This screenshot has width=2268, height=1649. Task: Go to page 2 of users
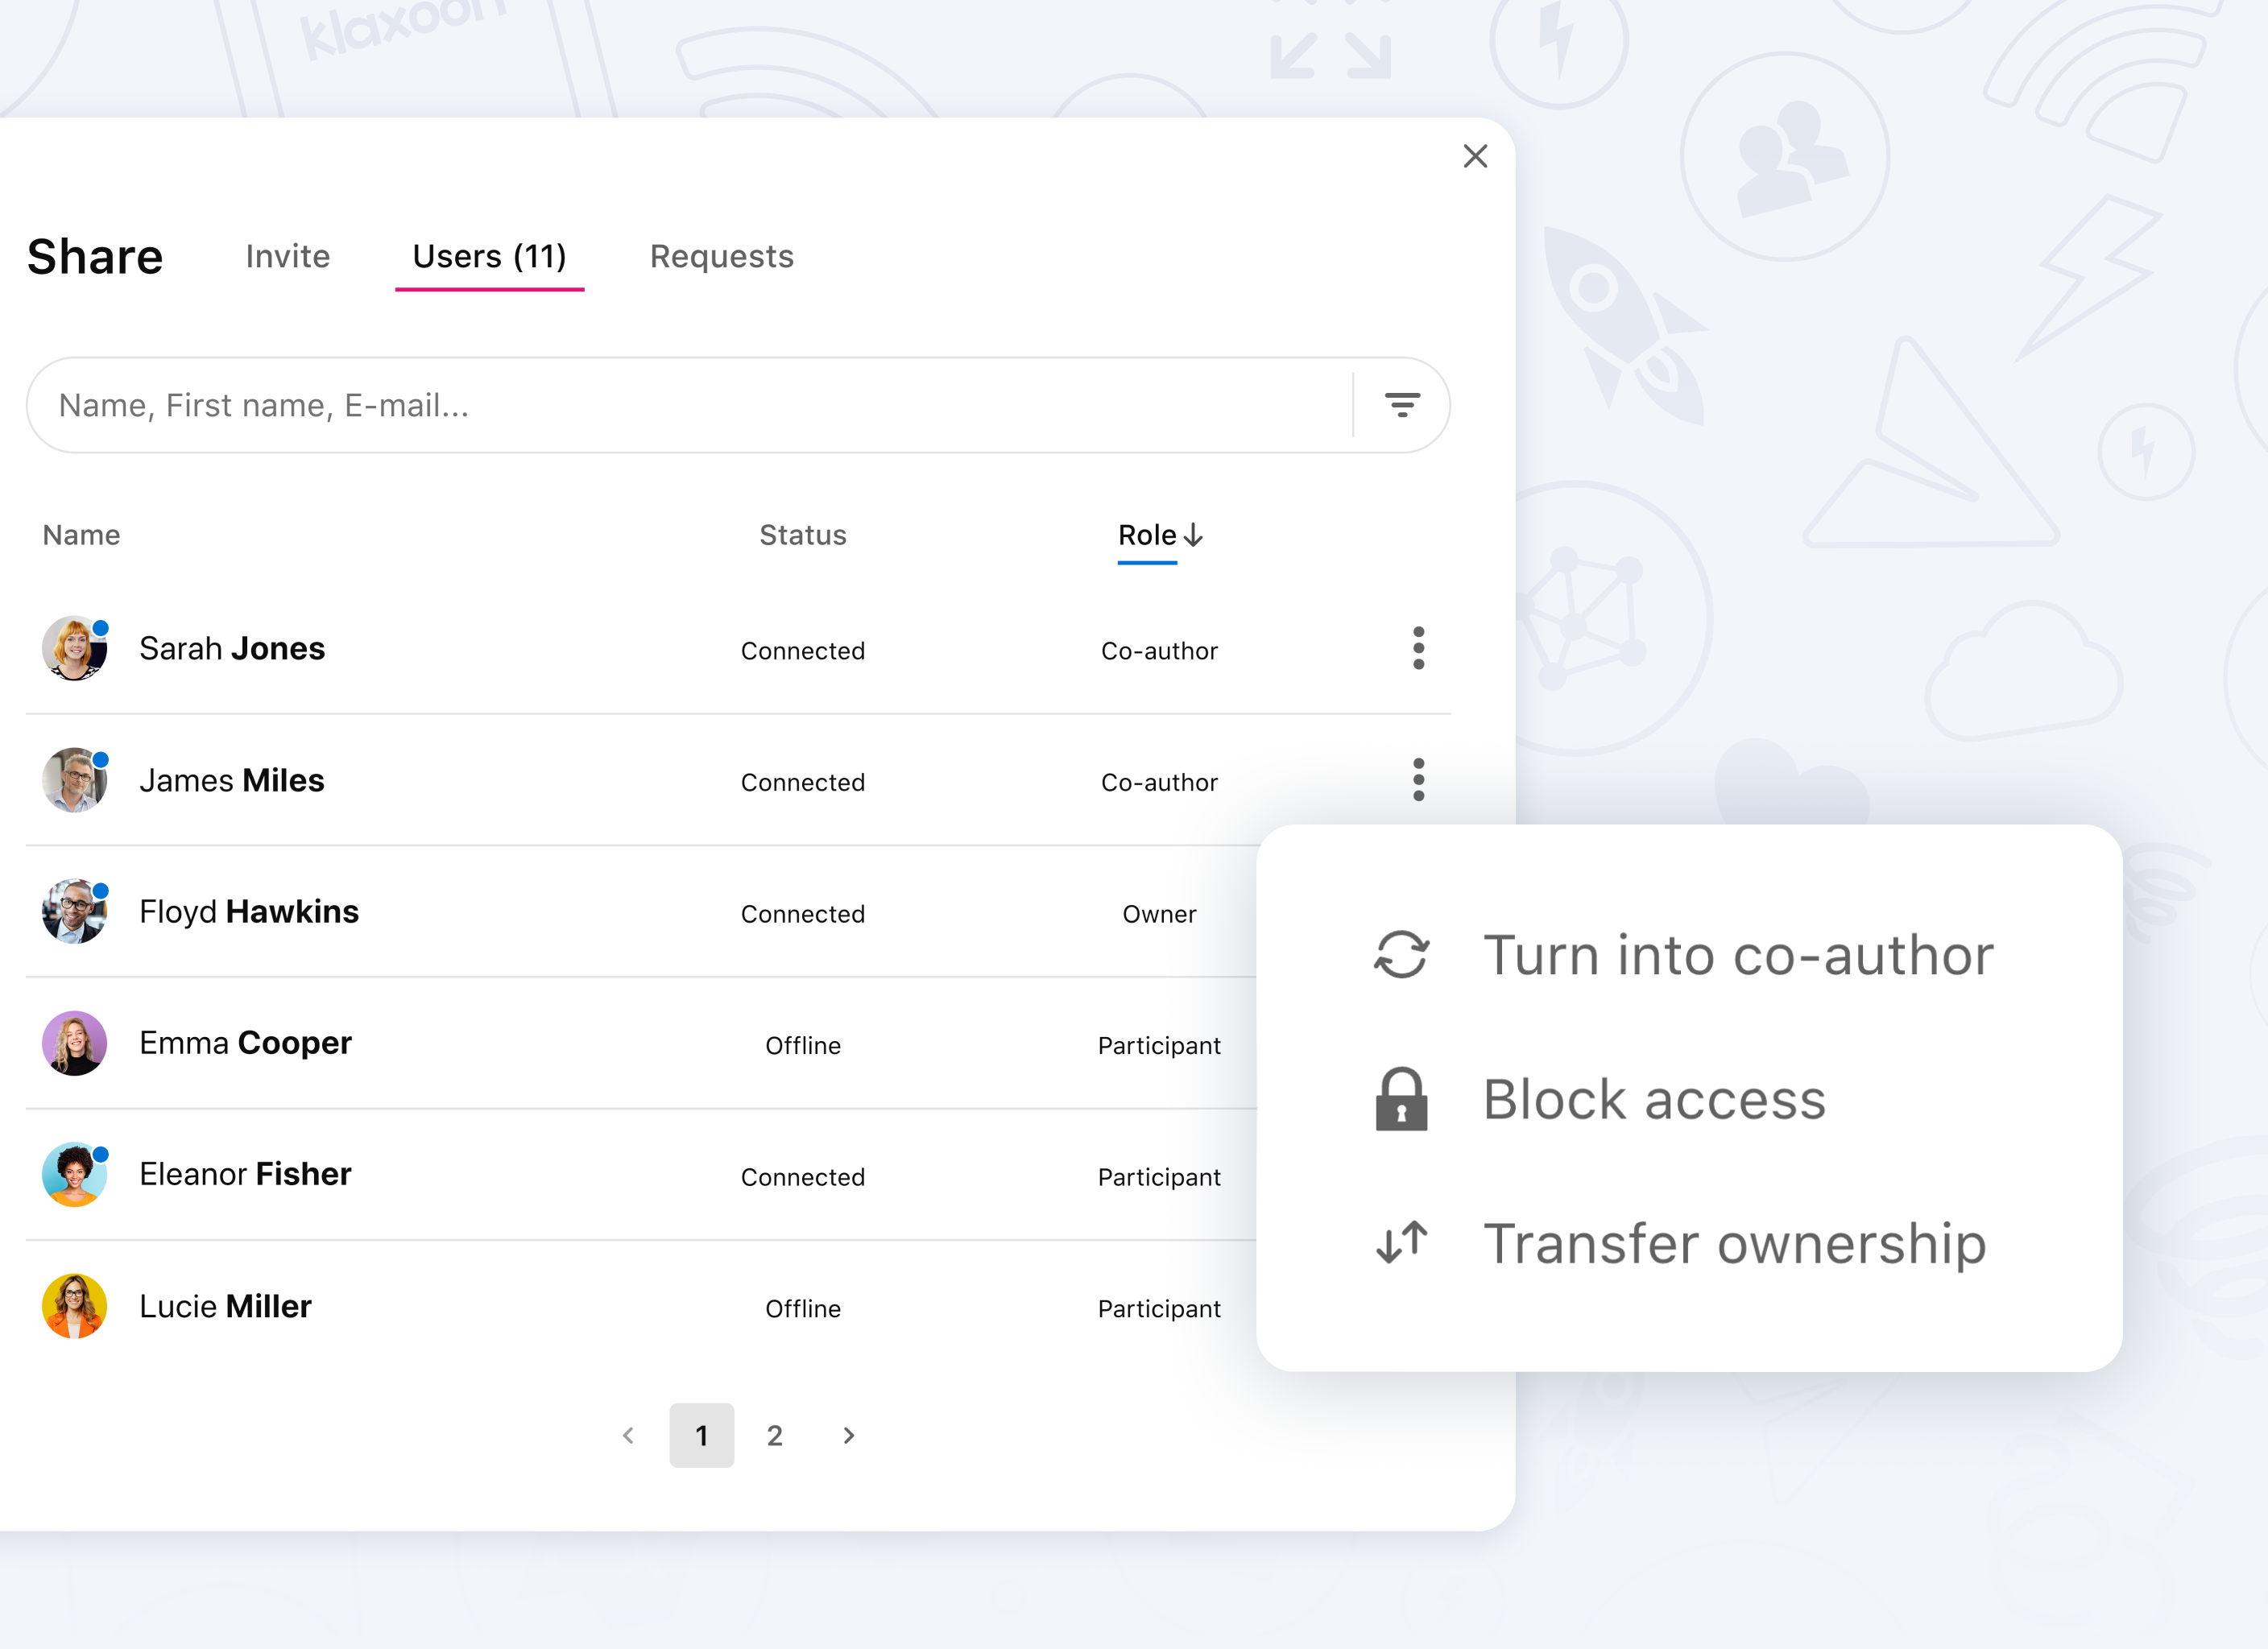click(774, 1435)
